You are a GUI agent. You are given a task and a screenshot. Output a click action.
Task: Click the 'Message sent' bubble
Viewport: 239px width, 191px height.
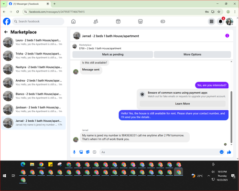[x=91, y=70]
